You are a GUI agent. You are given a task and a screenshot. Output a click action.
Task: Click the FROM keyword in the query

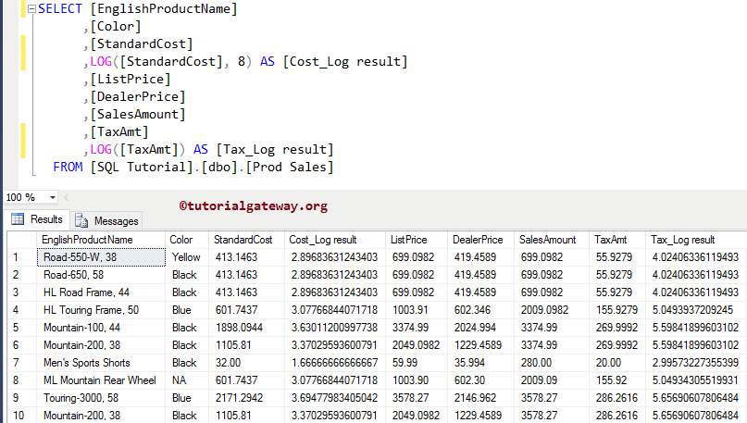coord(68,168)
